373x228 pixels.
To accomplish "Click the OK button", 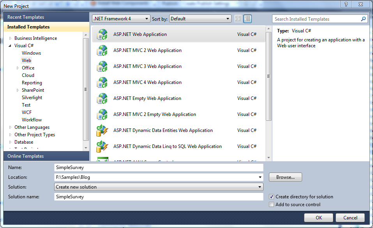I will [x=318, y=217].
